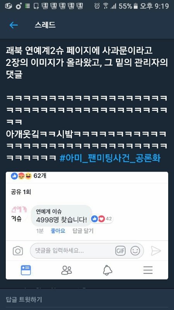
Task: Click the GIF icon in comment box
Action: pos(120,251)
